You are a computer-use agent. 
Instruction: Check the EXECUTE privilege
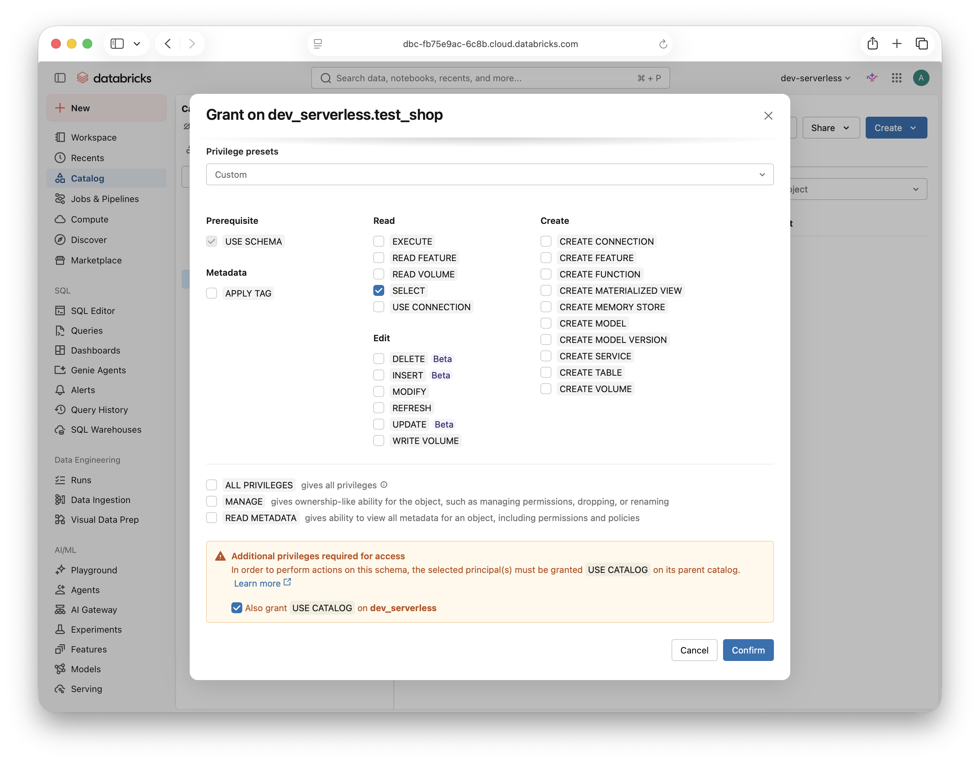(379, 241)
